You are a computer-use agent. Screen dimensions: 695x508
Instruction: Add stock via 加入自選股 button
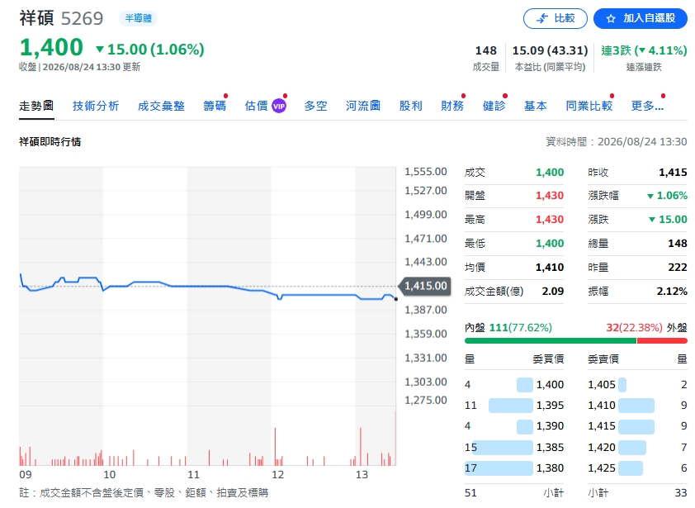pyautogui.click(x=640, y=19)
